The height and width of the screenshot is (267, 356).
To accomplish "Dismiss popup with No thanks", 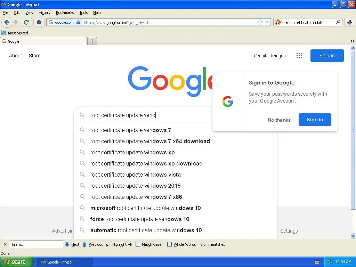I will click(279, 120).
